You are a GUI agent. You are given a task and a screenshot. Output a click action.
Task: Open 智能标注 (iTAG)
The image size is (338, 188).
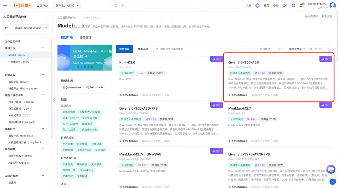tap(18, 82)
